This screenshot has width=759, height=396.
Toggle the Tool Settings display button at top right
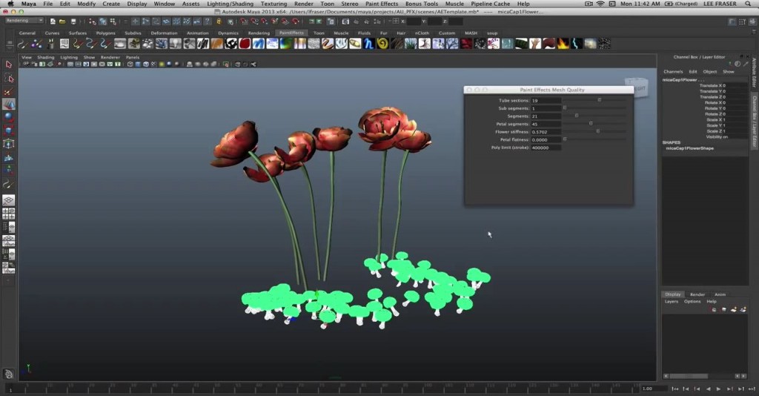pos(741,22)
